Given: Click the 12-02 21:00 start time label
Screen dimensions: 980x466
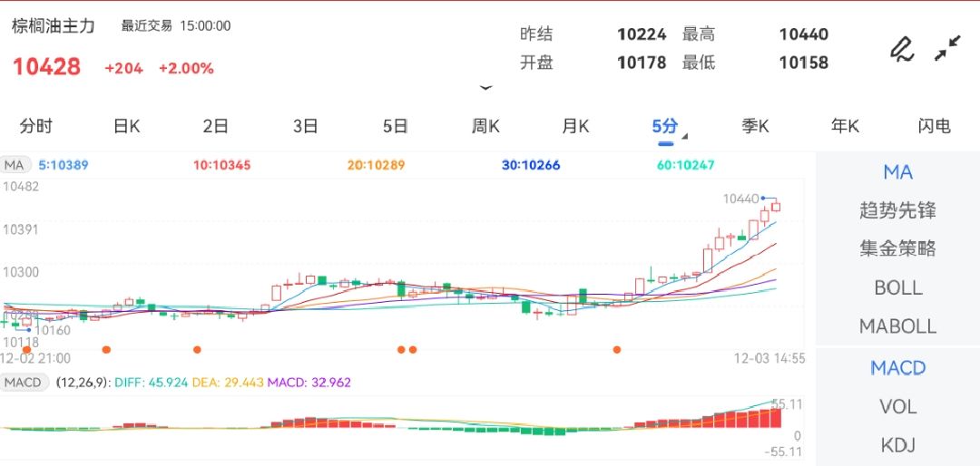Looking at the screenshot, I should pos(35,358).
